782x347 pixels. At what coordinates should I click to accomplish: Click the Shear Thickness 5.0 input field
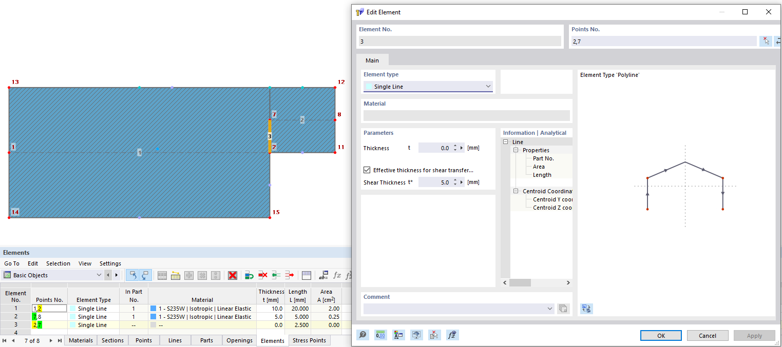coord(435,182)
